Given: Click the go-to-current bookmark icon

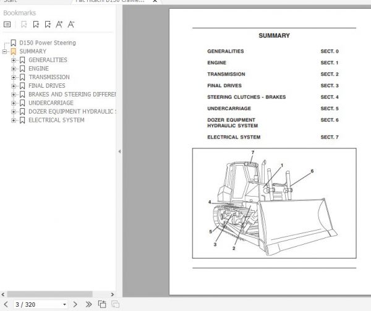Looking at the screenshot, I should click(48, 24).
